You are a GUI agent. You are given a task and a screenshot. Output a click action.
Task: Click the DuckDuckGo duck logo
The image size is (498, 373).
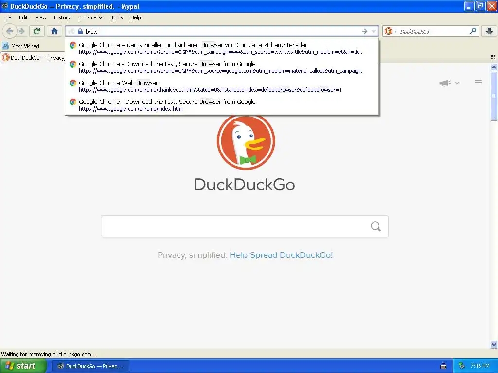[246, 141]
